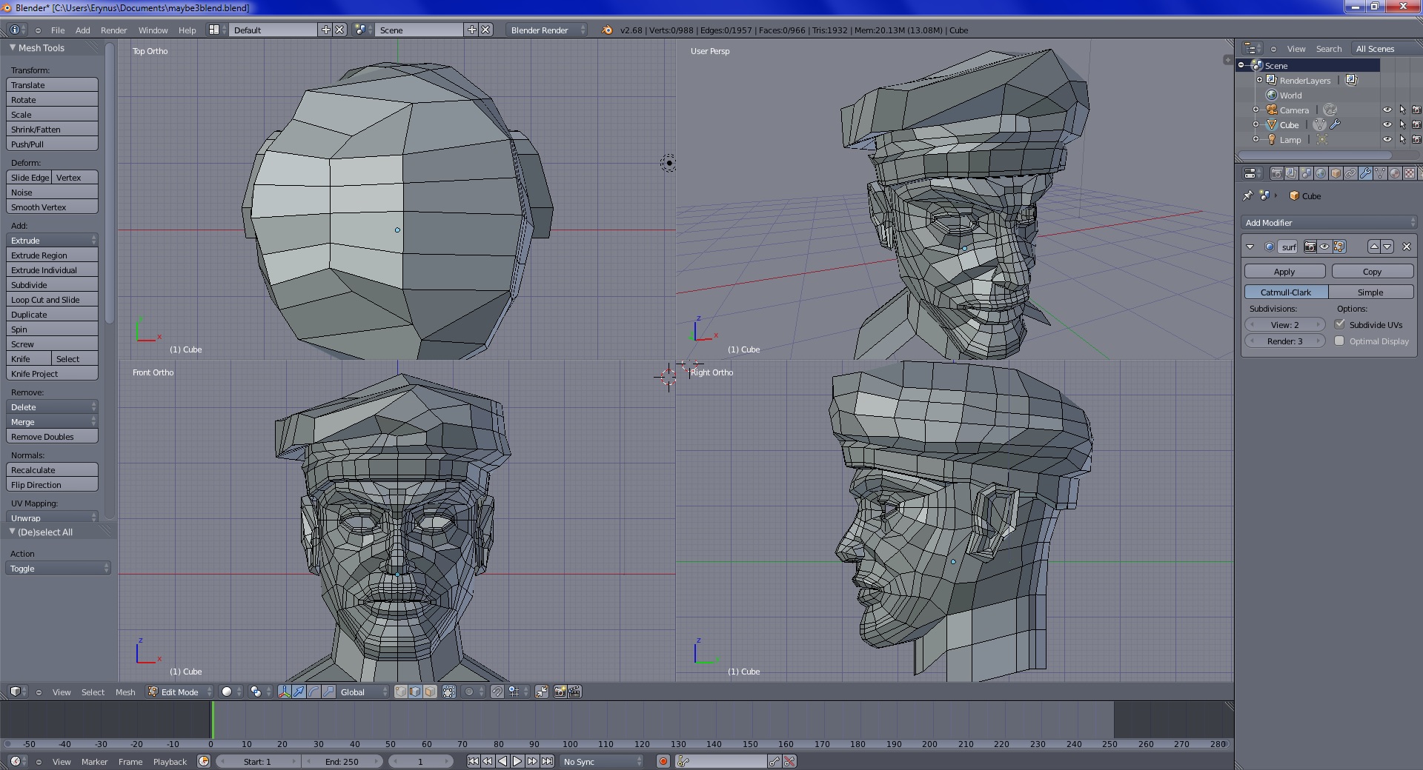Open the Modifiers tab wrench icon

click(x=1365, y=173)
